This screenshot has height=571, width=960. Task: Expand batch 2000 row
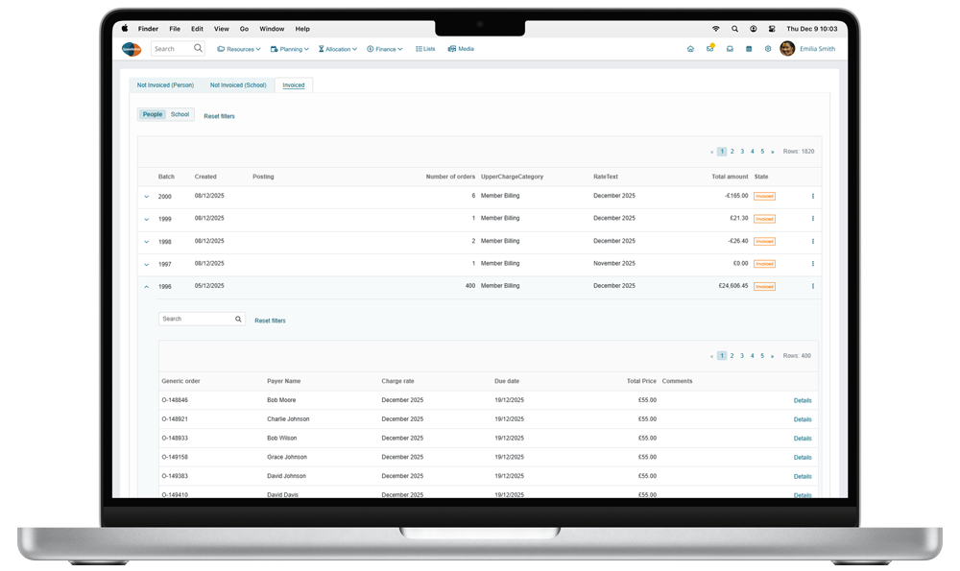146,197
